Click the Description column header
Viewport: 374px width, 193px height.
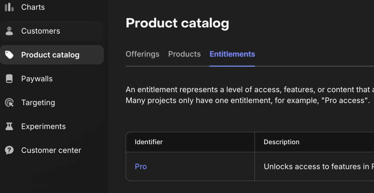pyautogui.click(x=282, y=142)
